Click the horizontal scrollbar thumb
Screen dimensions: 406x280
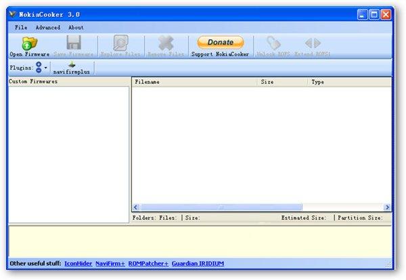(221, 207)
